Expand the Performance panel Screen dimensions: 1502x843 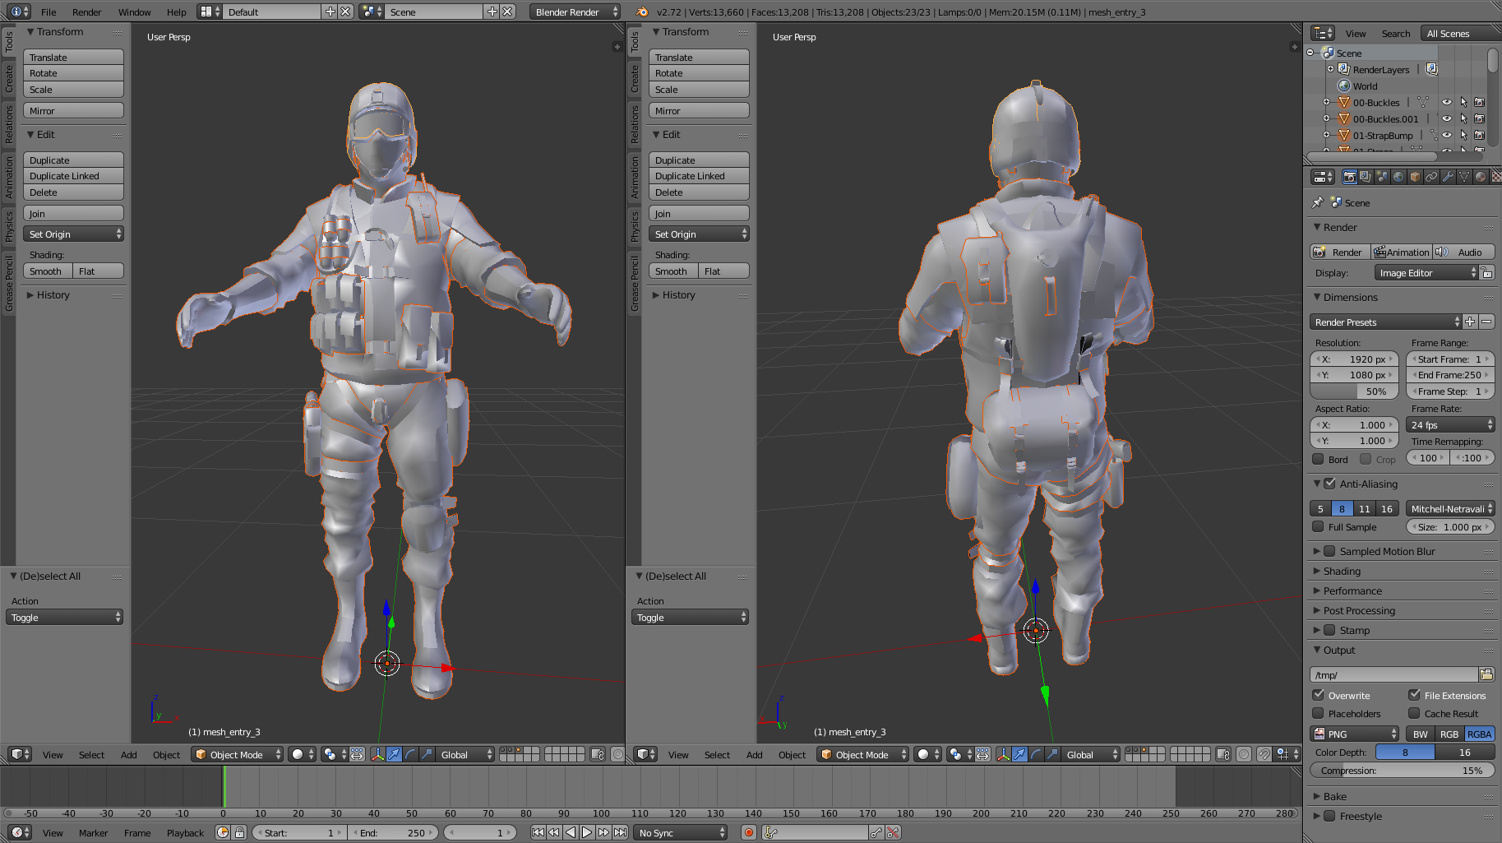point(1352,591)
